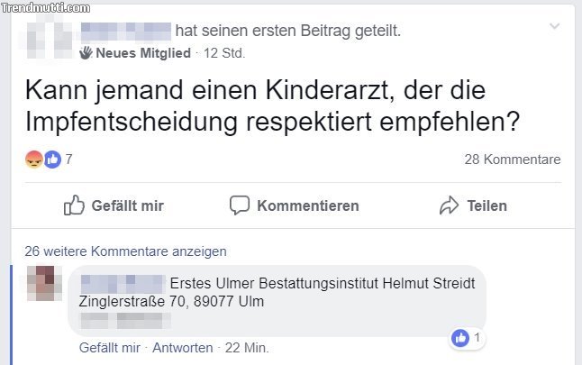The width and height of the screenshot is (582, 365).
Task: Click the thumbs-up icon on Gefällt mir
Action: [x=74, y=205]
